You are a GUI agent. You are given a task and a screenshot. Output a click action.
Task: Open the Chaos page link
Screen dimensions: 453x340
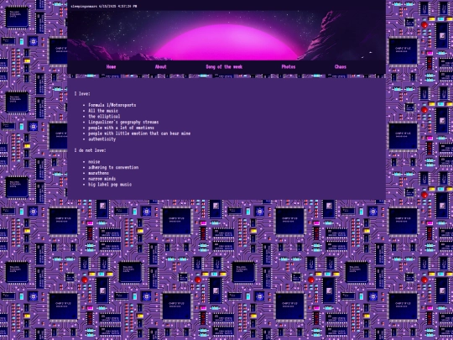341,67
